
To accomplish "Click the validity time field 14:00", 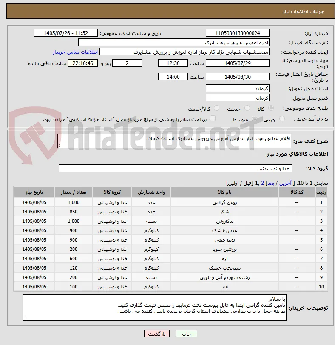I will tap(173, 77).
